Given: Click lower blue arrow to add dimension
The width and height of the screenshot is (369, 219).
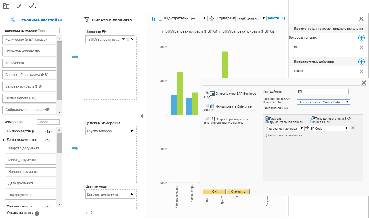Looking at the screenshot, I should click(75, 148).
